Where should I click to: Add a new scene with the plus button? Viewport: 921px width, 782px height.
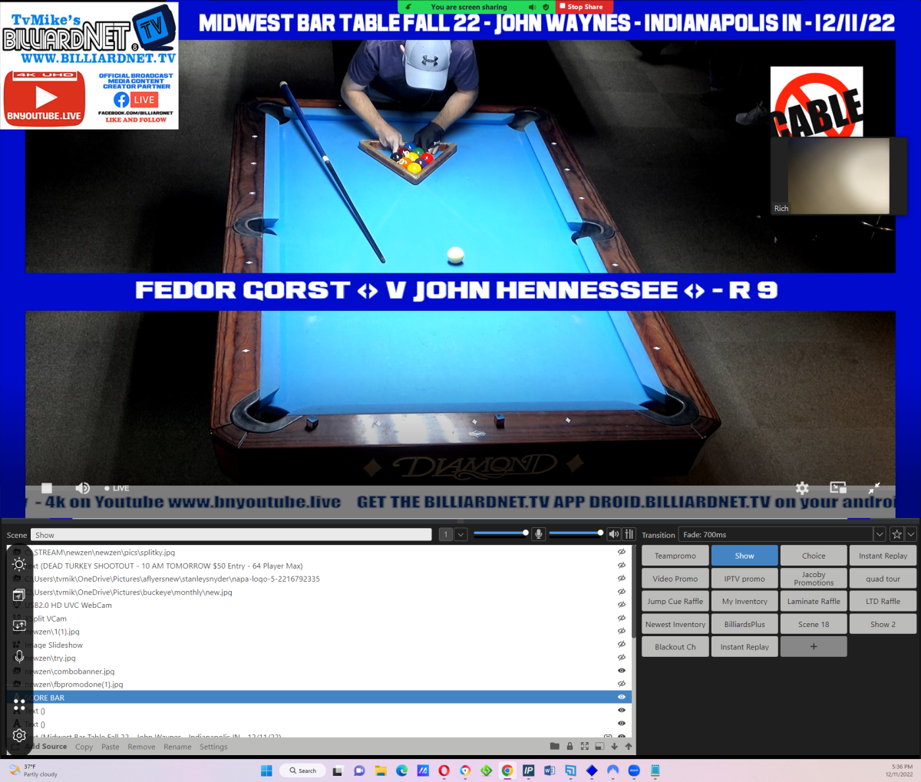tap(814, 647)
